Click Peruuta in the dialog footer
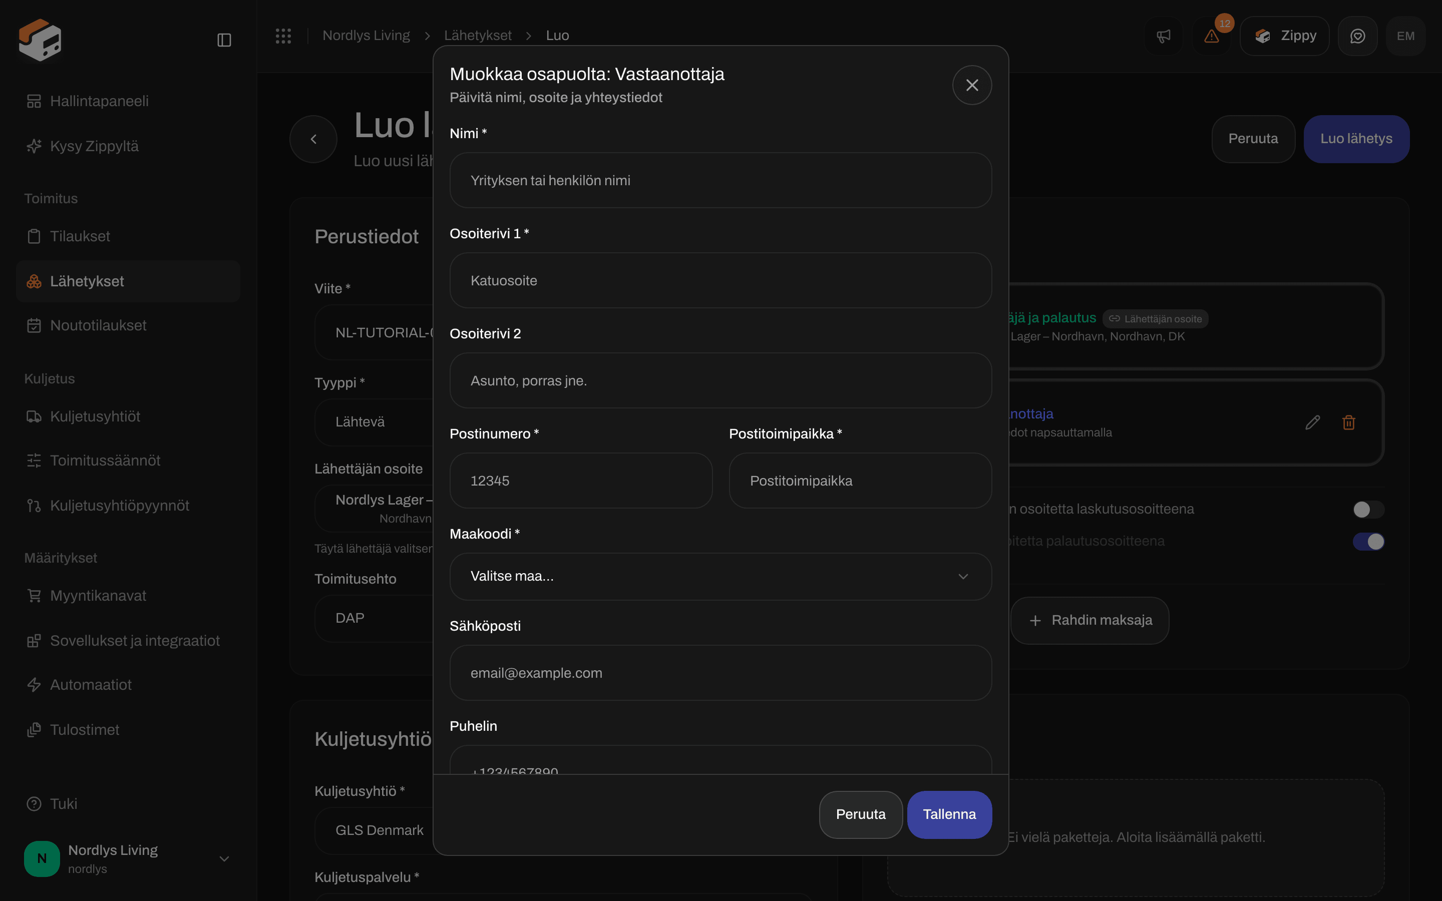This screenshot has height=901, width=1442. point(860,814)
